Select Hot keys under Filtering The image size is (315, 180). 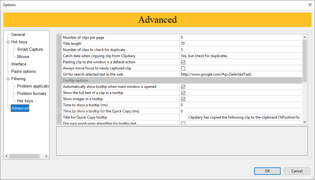(25, 101)
